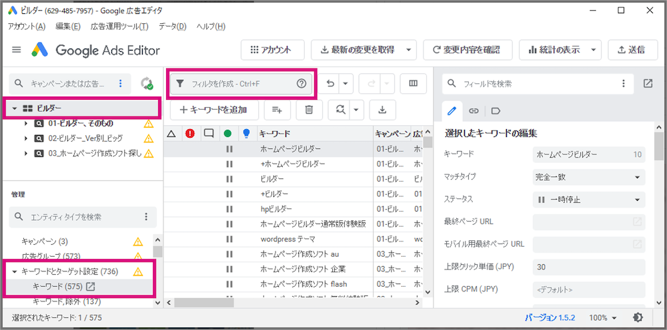This screenshot has width=667, height=330.
Task: Open keywords in new window icon
Action: click(x=91, y=287)
